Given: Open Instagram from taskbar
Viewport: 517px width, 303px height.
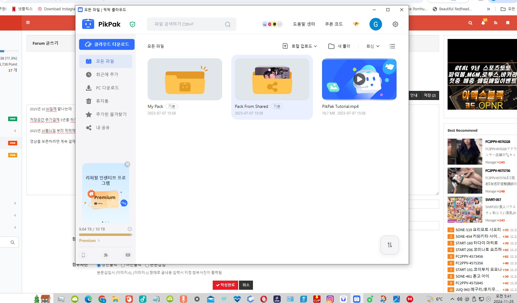Looking at the screenshot, I should click(330, 299).
